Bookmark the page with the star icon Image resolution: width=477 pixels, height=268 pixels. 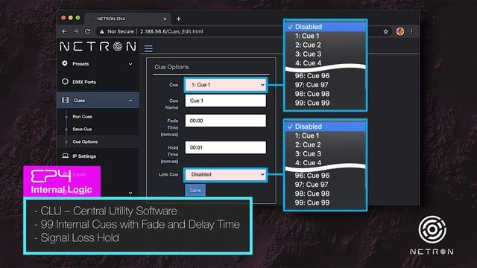tap(386, 31)
